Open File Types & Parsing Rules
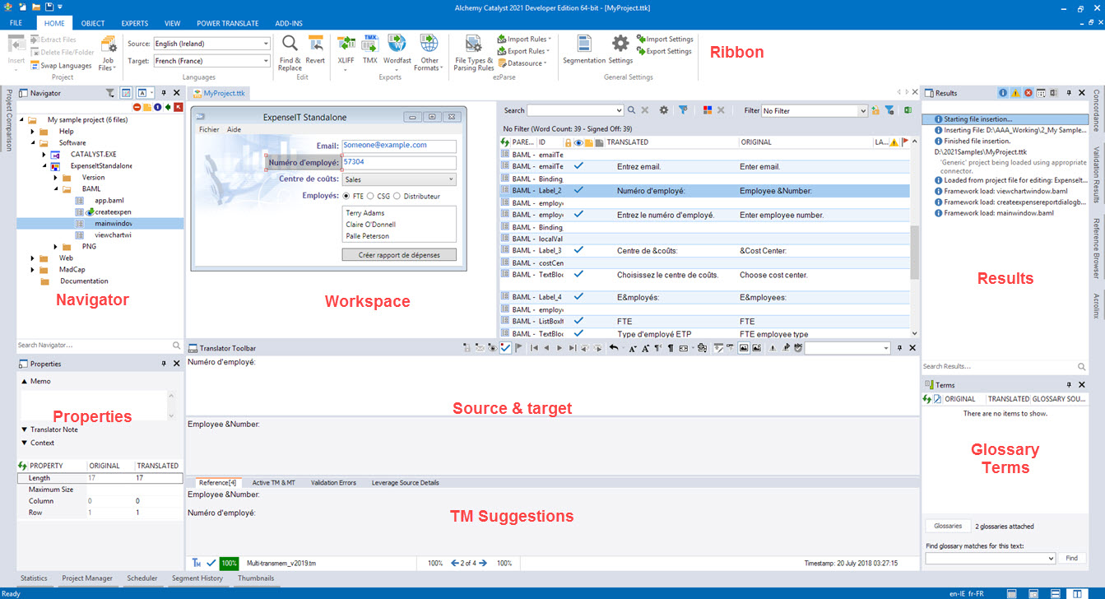Image resolution: width=1105 pixels, height=599 pixels. 474,53
